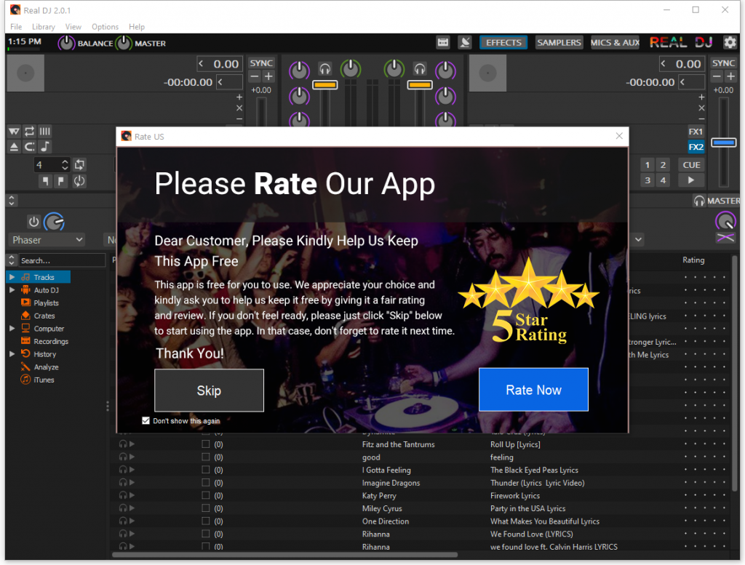The width and height of the screenshot is (745, 565).
Task: Uncheck "Don't show this again" checkbox
Action: [146, 420]
